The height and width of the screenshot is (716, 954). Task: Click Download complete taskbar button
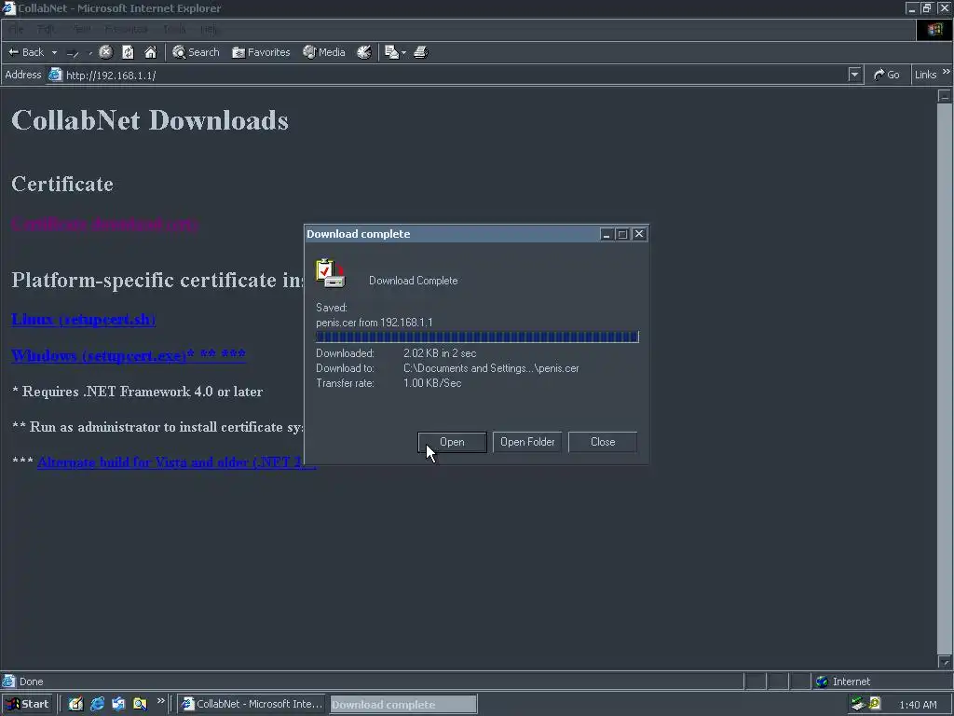[403, 705]
